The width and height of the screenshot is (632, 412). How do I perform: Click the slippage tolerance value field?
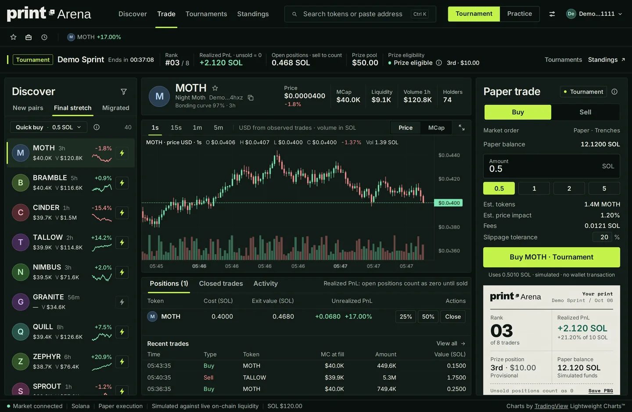[602, 237]
